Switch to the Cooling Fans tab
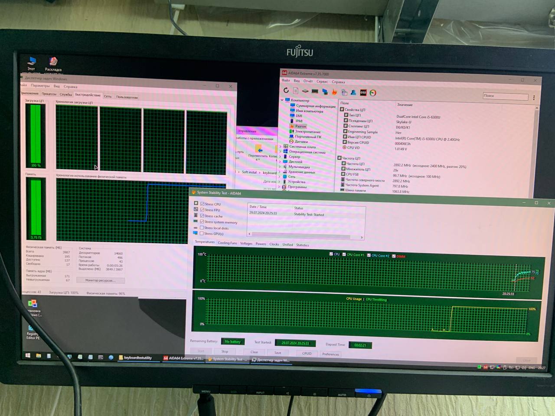Image resolution: width=555 pixels, height=416 pixels. pyautogui.click(x=227, y=243)
